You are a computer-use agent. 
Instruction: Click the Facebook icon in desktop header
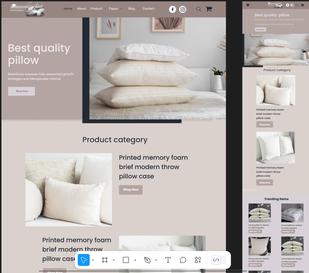point(172,10)
